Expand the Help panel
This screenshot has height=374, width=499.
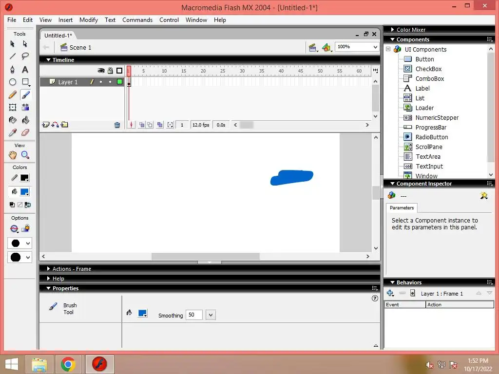click(49, 278)
